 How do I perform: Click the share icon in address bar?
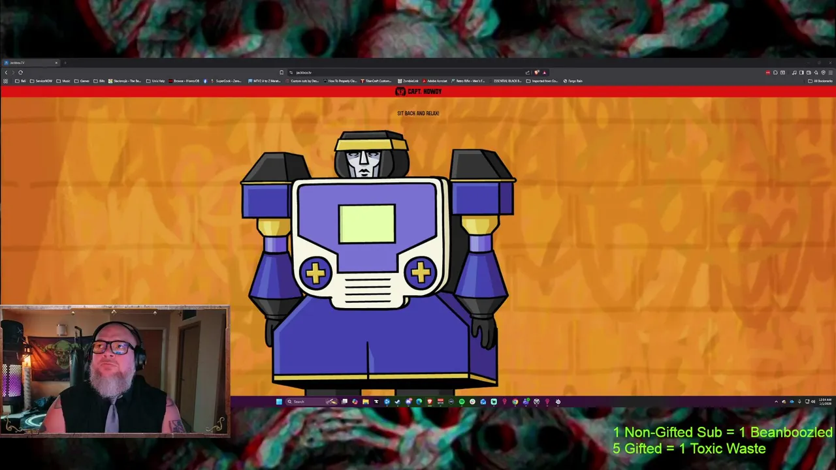[x=527, y=72]
